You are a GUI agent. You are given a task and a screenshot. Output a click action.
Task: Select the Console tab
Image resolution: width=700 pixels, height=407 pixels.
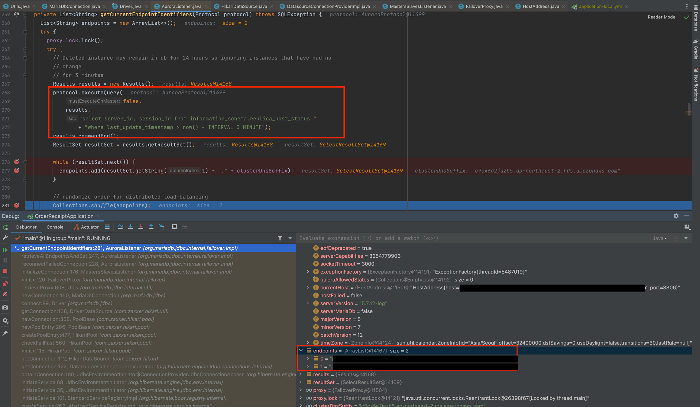(55, 227)
